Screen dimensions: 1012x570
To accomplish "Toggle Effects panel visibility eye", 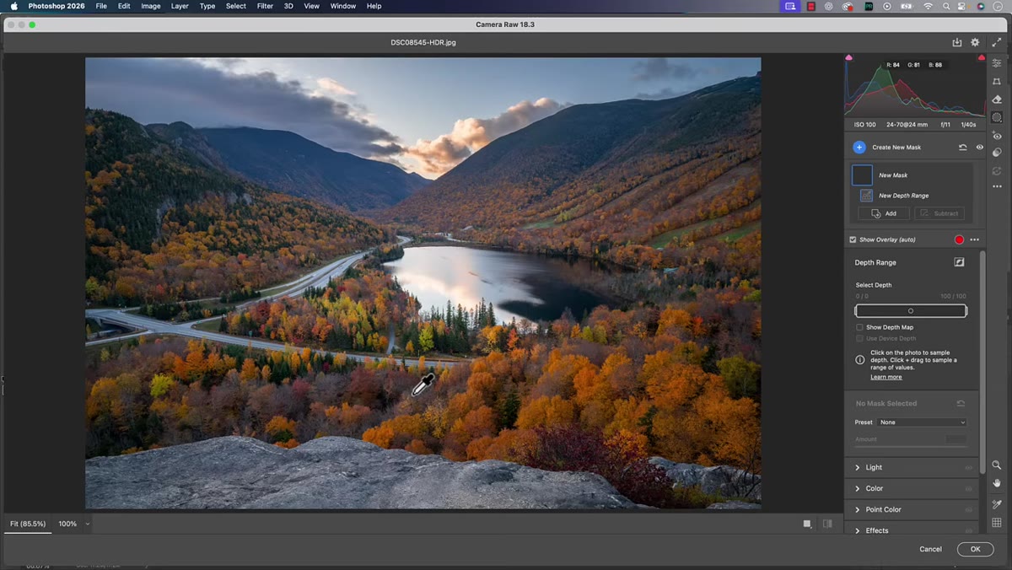I will tap(969, 530).
